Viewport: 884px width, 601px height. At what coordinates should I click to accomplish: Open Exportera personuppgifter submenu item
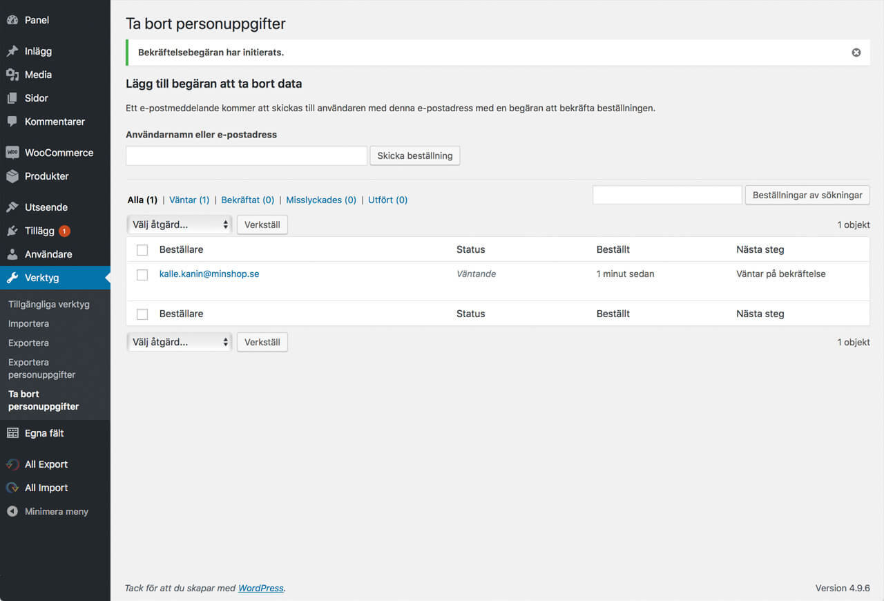click(x=41, y=368)
